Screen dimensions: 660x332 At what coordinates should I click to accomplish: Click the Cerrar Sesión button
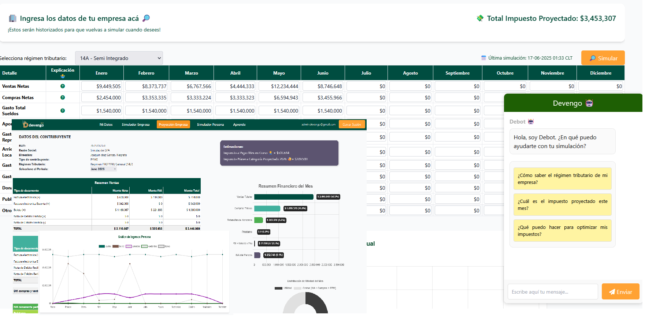pos(352,125)
